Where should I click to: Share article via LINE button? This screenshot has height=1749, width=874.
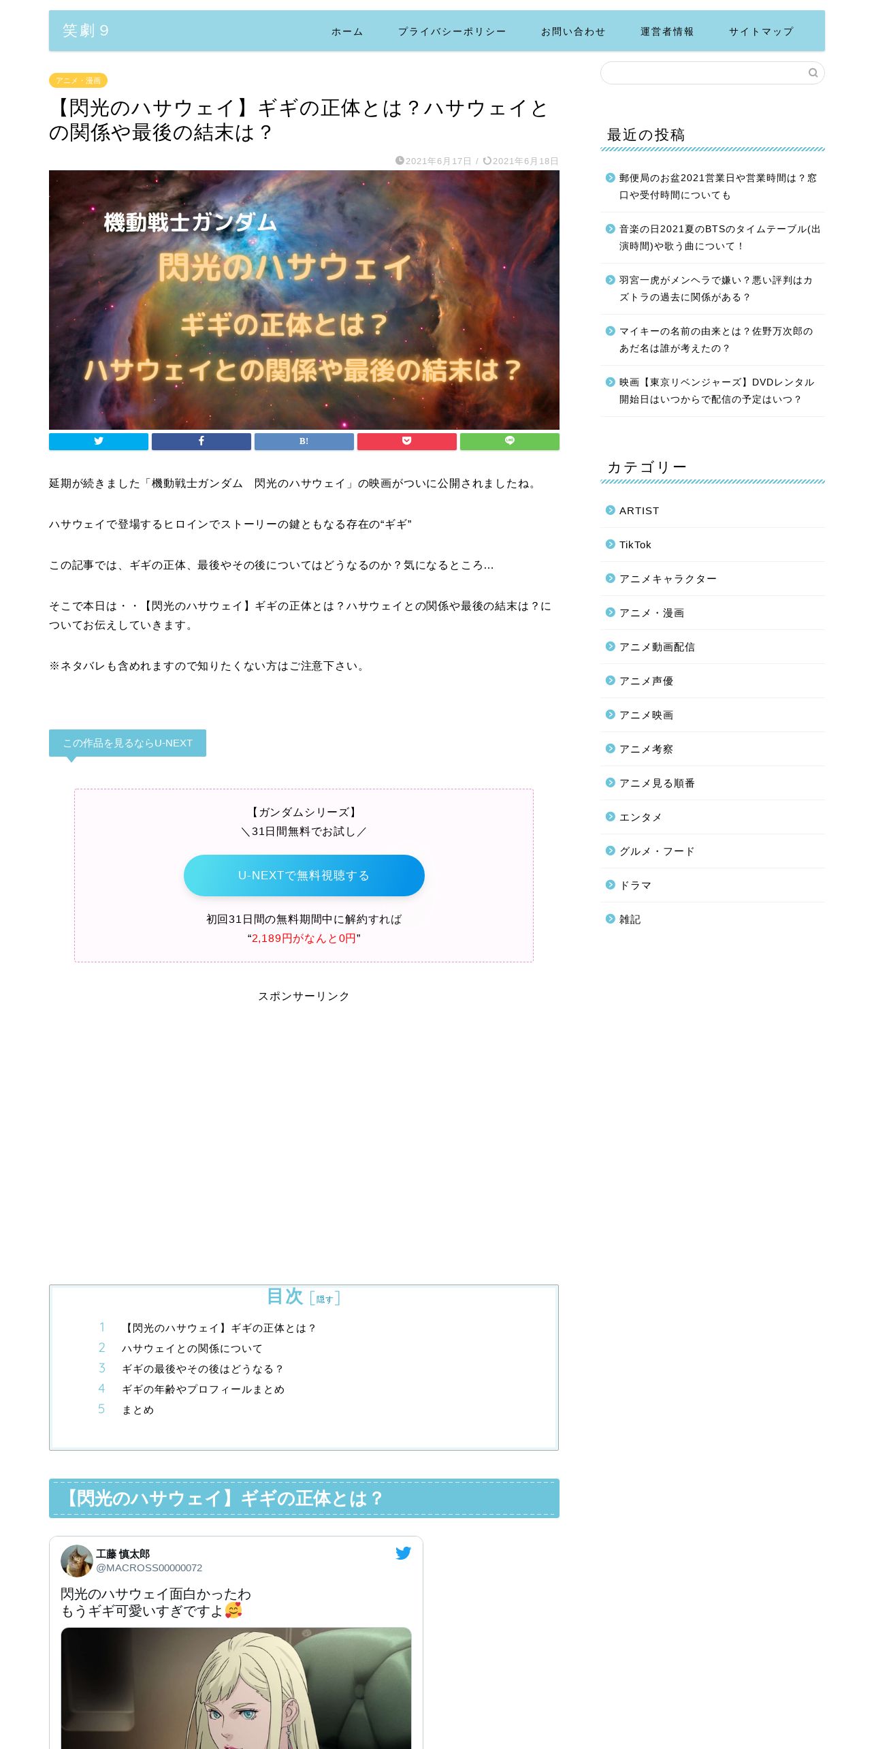[510, 441]
